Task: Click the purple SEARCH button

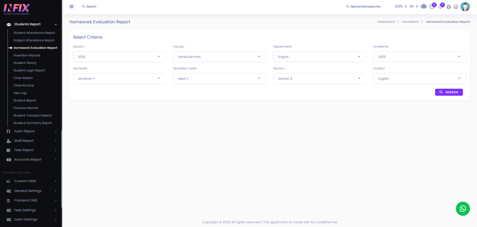Action: point(449,92)
